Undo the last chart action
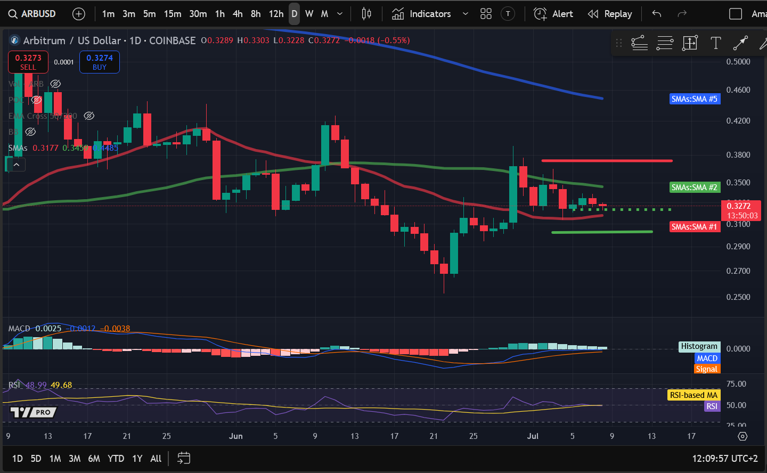 point(657,14)
